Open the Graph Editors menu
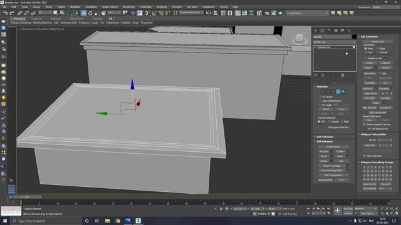 coord(110,7)
